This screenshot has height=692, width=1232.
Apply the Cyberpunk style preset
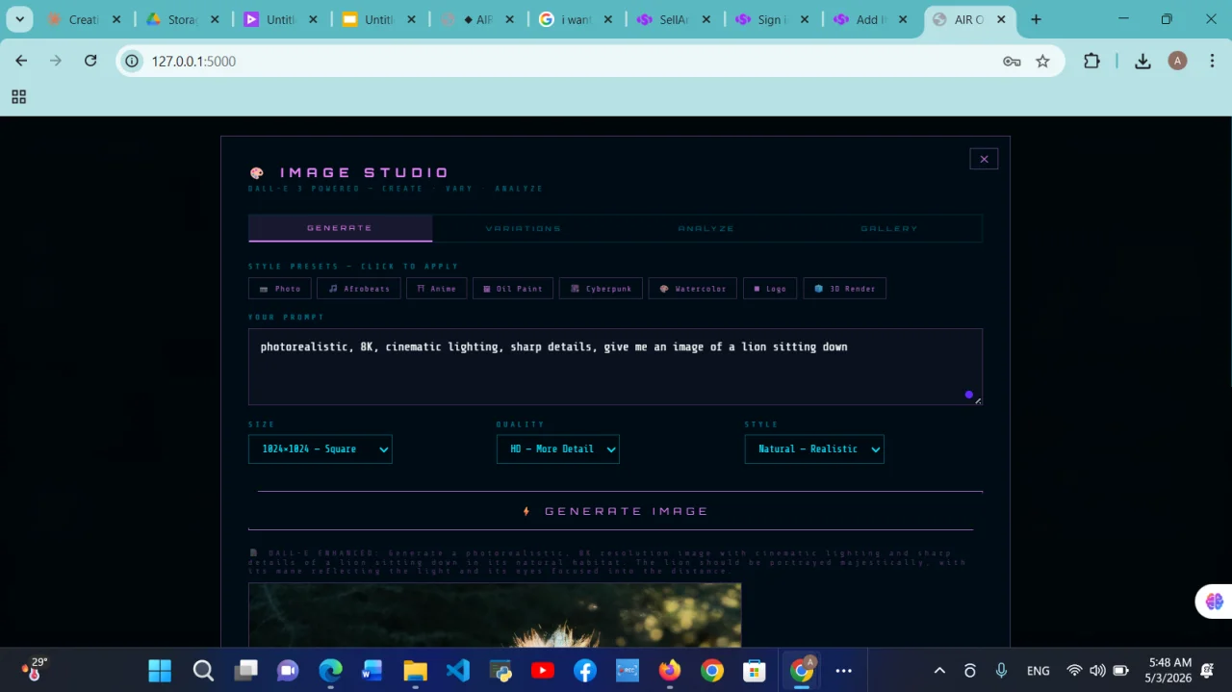[601, 289]
